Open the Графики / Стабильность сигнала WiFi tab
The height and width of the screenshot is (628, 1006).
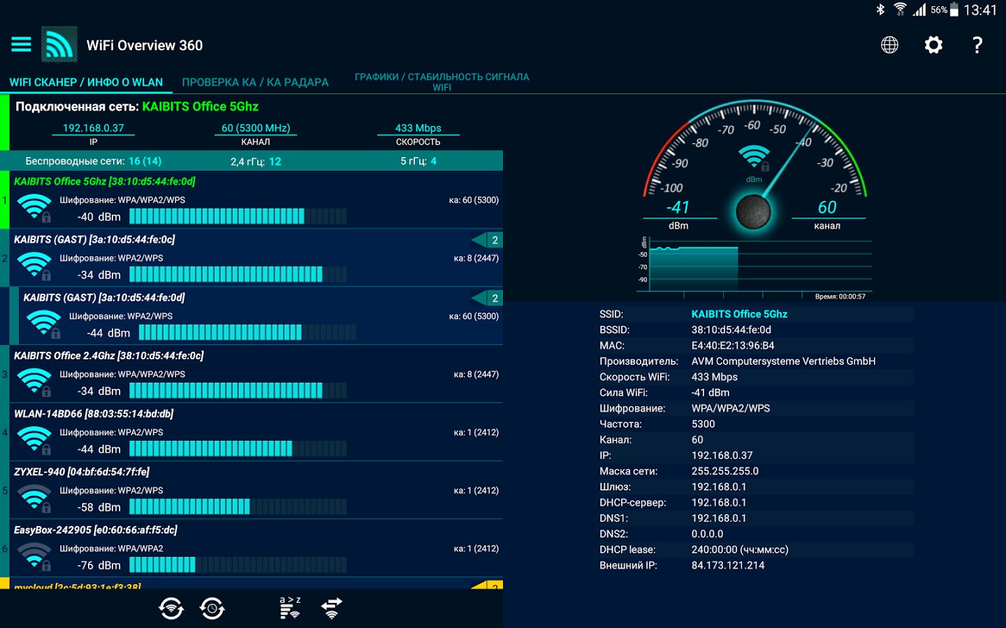(442, 82)
